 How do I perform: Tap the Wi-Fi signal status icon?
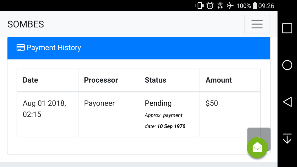point(220,6)
